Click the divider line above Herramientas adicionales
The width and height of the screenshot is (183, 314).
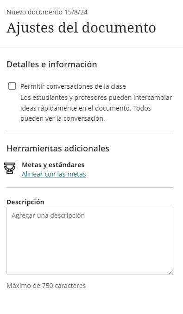point(90,133)
